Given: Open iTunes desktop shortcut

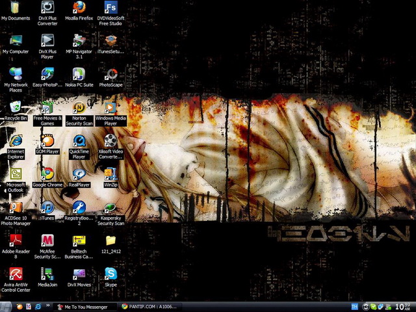Looking at the screenshot, I should (47, 207).
